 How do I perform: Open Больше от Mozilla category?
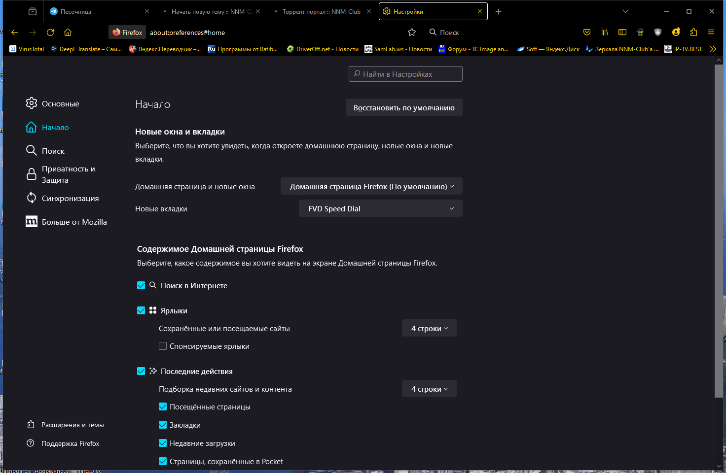pos(66,222)
